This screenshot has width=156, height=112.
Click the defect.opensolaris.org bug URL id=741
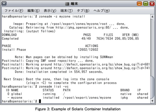(x=102, y=68)
